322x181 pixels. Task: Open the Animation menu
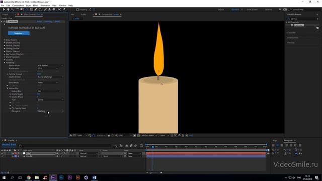(x=45, y=6)
